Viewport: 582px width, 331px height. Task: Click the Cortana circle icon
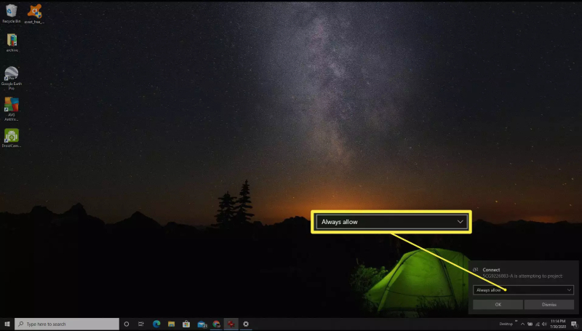click(127, 324)
